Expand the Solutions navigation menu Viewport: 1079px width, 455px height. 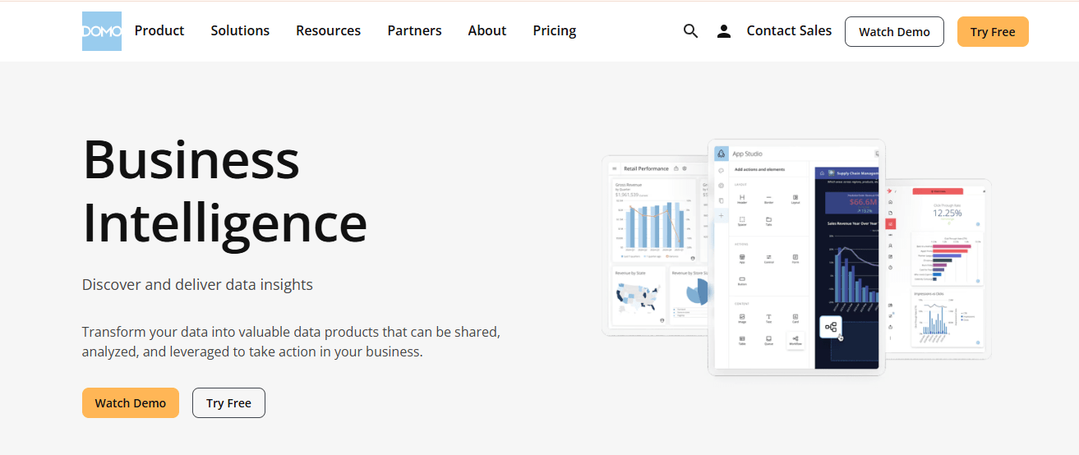240,30
